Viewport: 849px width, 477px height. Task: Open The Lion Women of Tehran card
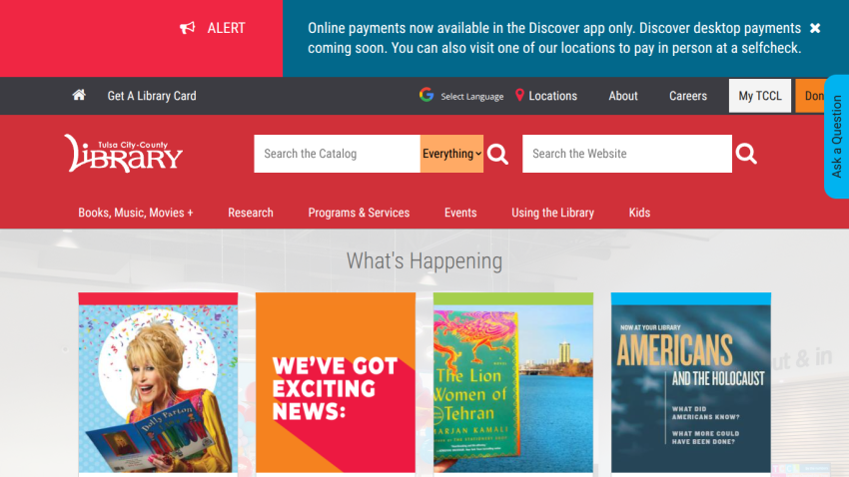click(x=513, y=384)
